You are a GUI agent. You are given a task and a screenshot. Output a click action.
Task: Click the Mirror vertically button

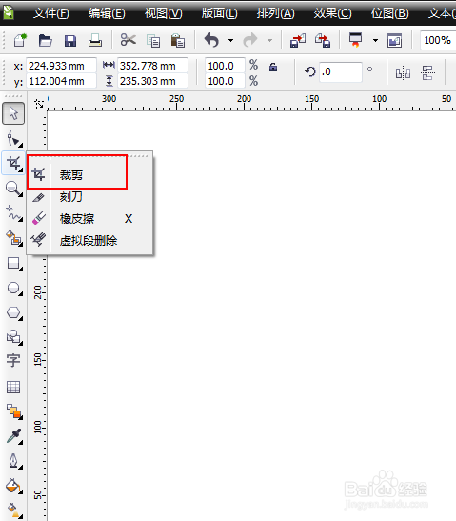[427, 72]
